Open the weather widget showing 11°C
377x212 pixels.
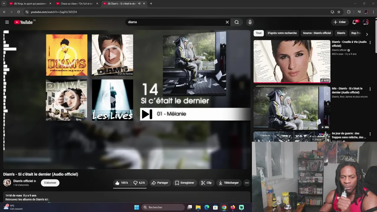tap(13, 207)
